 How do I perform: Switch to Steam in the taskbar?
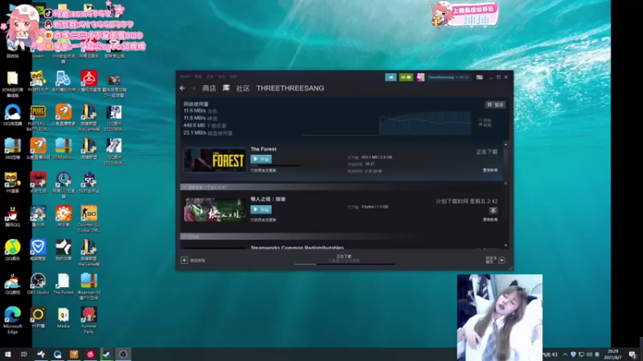106,354
